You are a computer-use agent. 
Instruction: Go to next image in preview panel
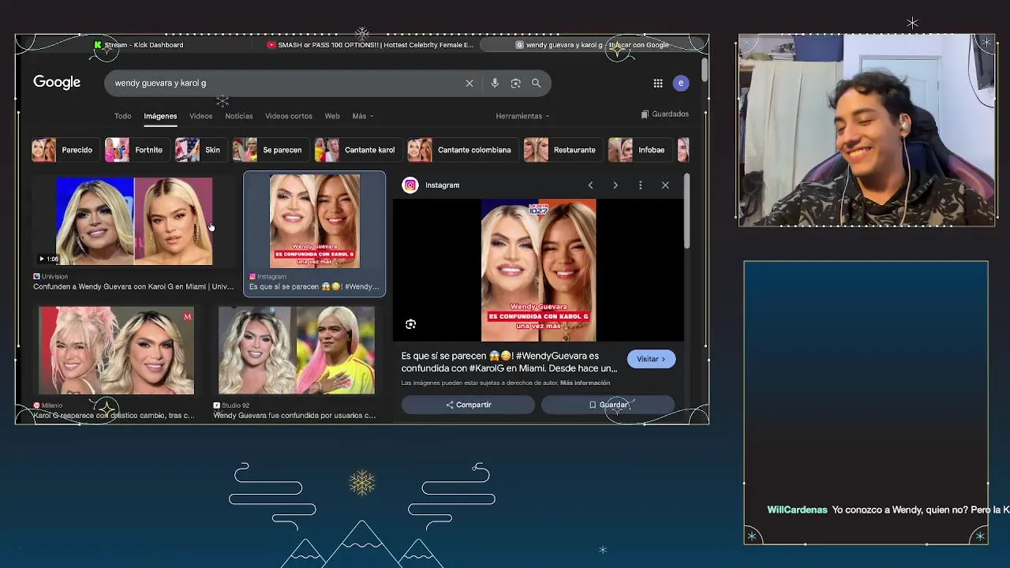click(615, 185)
